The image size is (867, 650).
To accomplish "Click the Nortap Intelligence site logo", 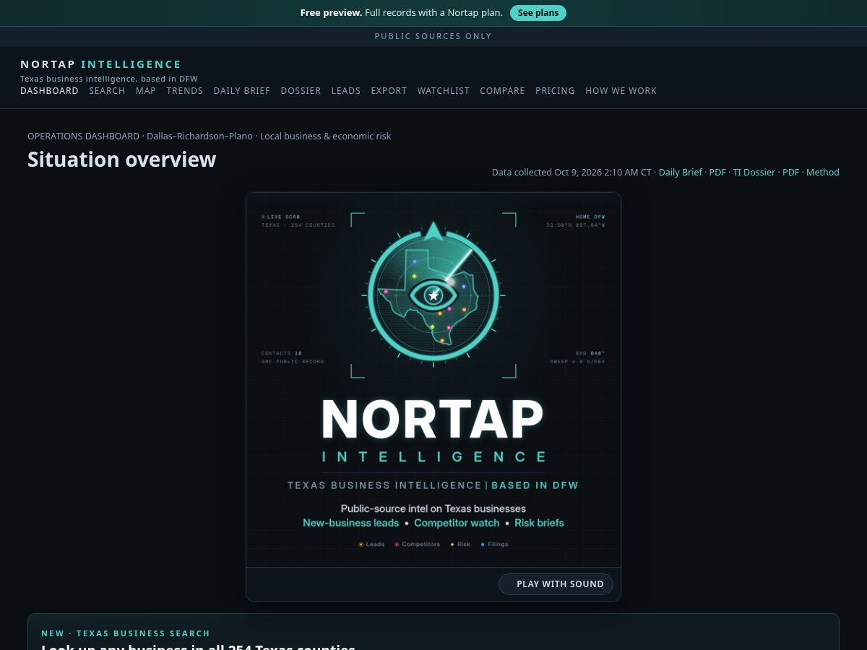I will tap(101, 64).
